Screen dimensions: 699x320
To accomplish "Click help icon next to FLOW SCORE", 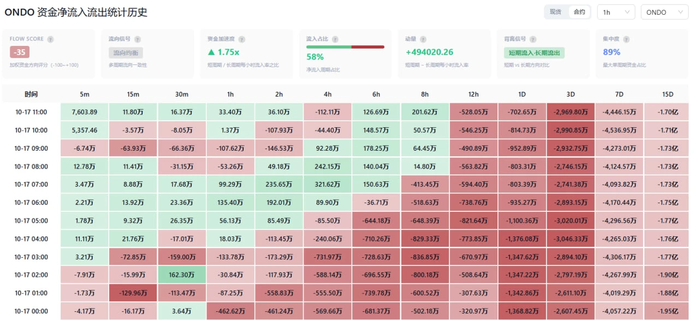I will pos(50,39).
